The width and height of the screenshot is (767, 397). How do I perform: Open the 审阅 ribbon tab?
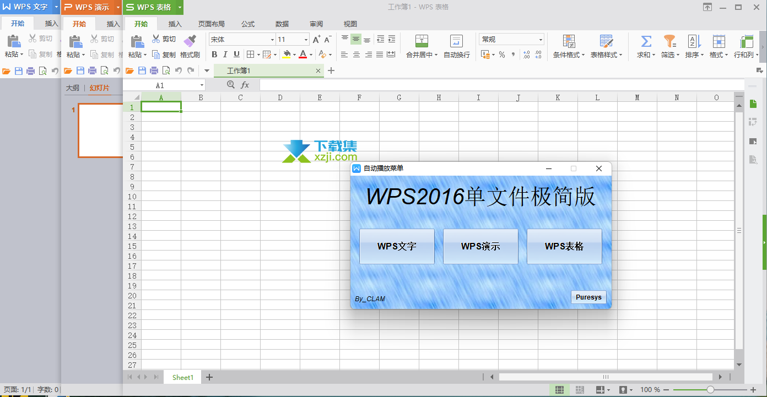pyautogui.click(x=316, y=24)
